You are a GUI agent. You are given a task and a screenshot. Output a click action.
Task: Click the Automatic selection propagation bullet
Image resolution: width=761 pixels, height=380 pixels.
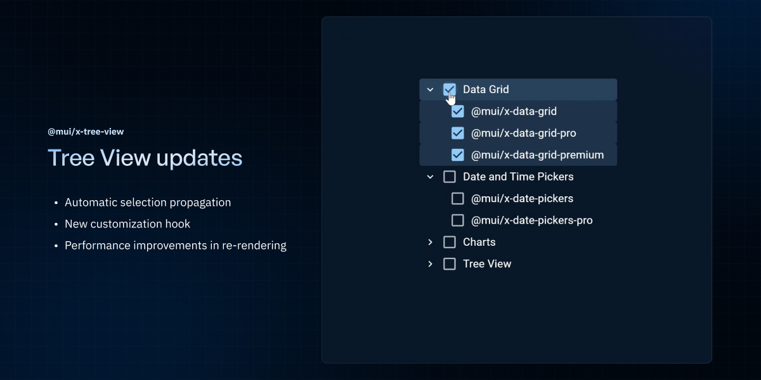point(148,203)
